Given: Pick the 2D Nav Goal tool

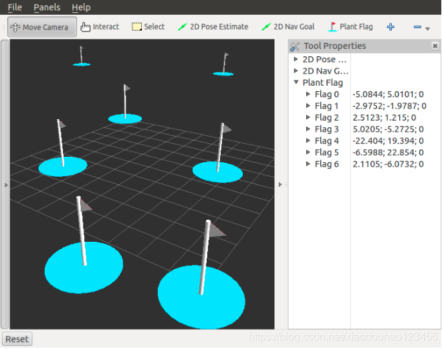Looking at the screenshot, I should point(288,27).
